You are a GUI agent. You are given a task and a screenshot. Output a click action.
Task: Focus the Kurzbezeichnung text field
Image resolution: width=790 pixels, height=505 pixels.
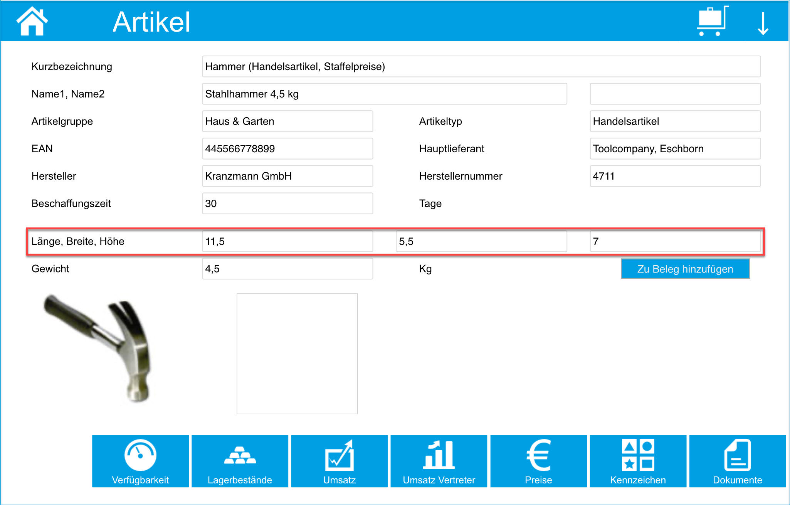(481, 66)
